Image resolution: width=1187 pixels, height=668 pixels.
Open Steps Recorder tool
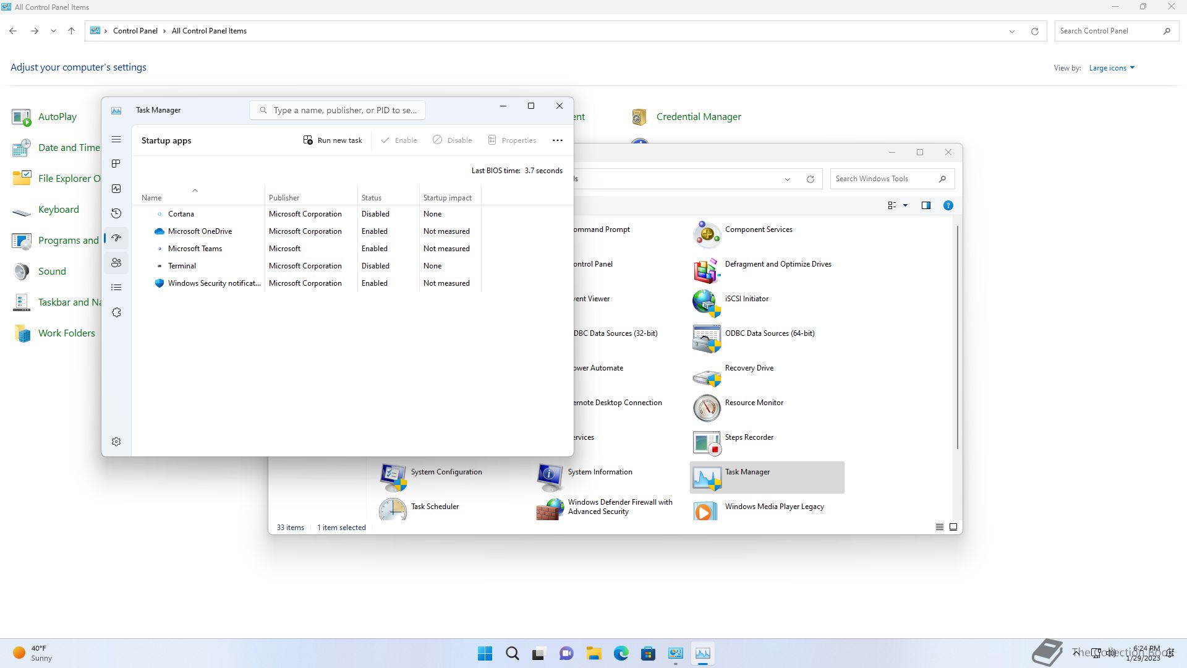coord(767,442)
